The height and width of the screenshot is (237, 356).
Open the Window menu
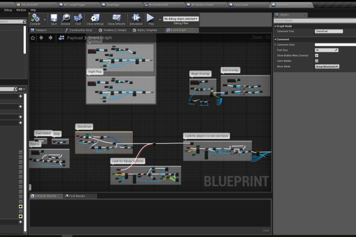[21, 10]
